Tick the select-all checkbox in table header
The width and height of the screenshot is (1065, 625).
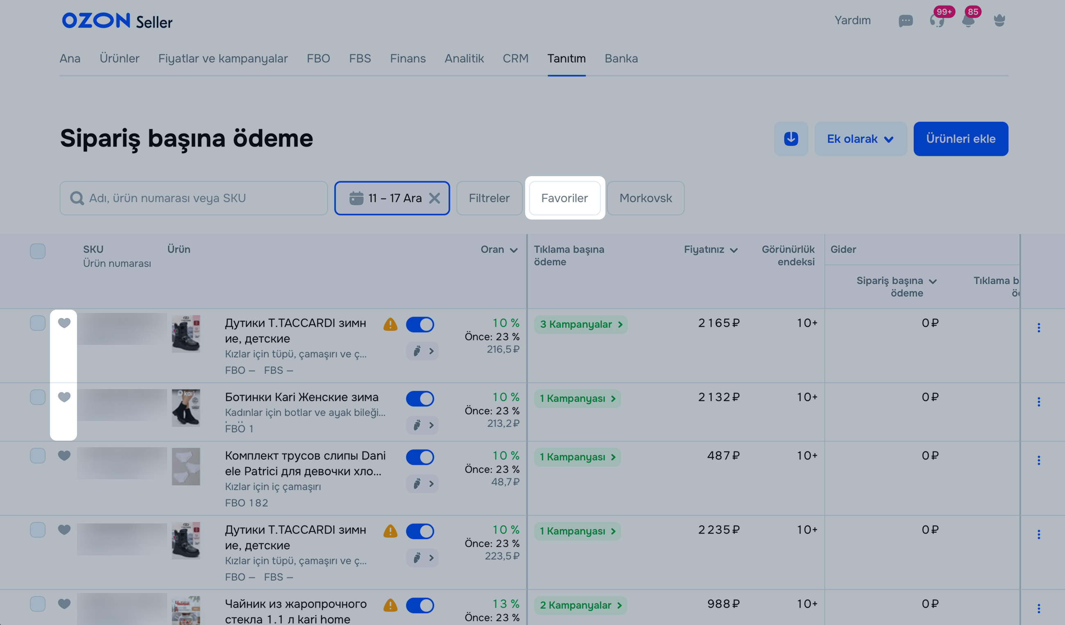click(38, 251)
